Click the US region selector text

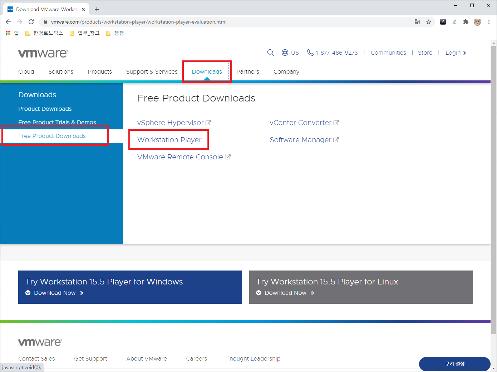pyautogui.click(x=295, y=53)
